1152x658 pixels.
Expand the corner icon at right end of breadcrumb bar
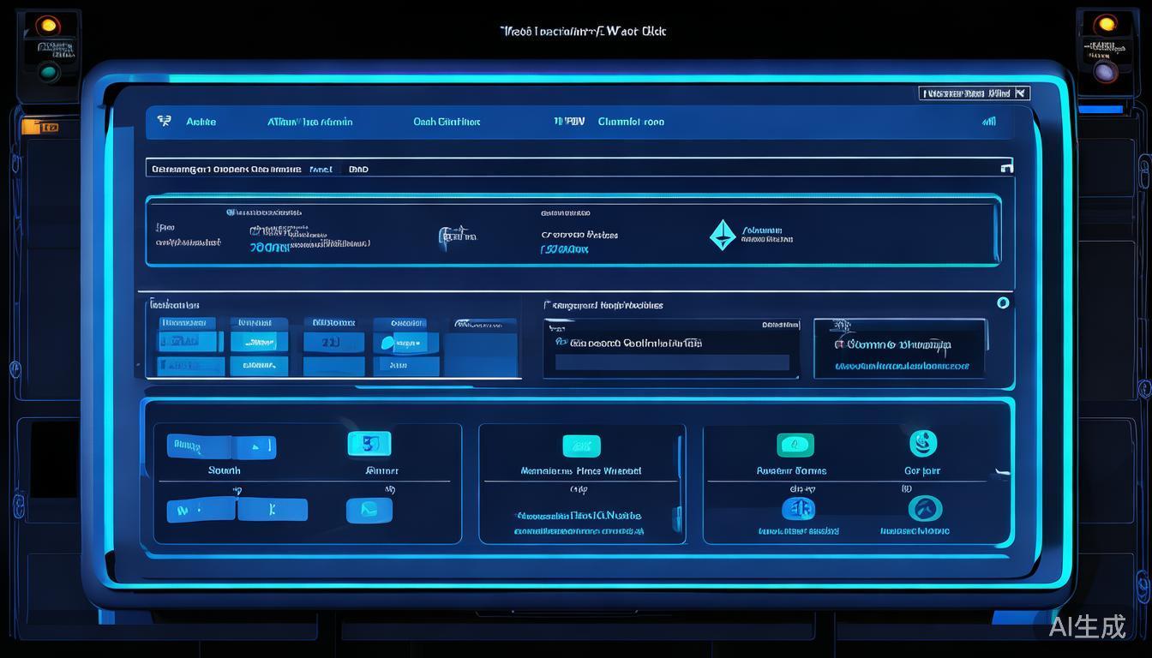click(x=1006, y=168)
